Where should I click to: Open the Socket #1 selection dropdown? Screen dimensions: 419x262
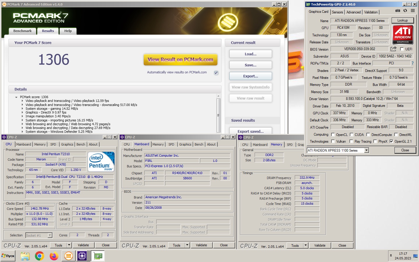tap(50, 235)
